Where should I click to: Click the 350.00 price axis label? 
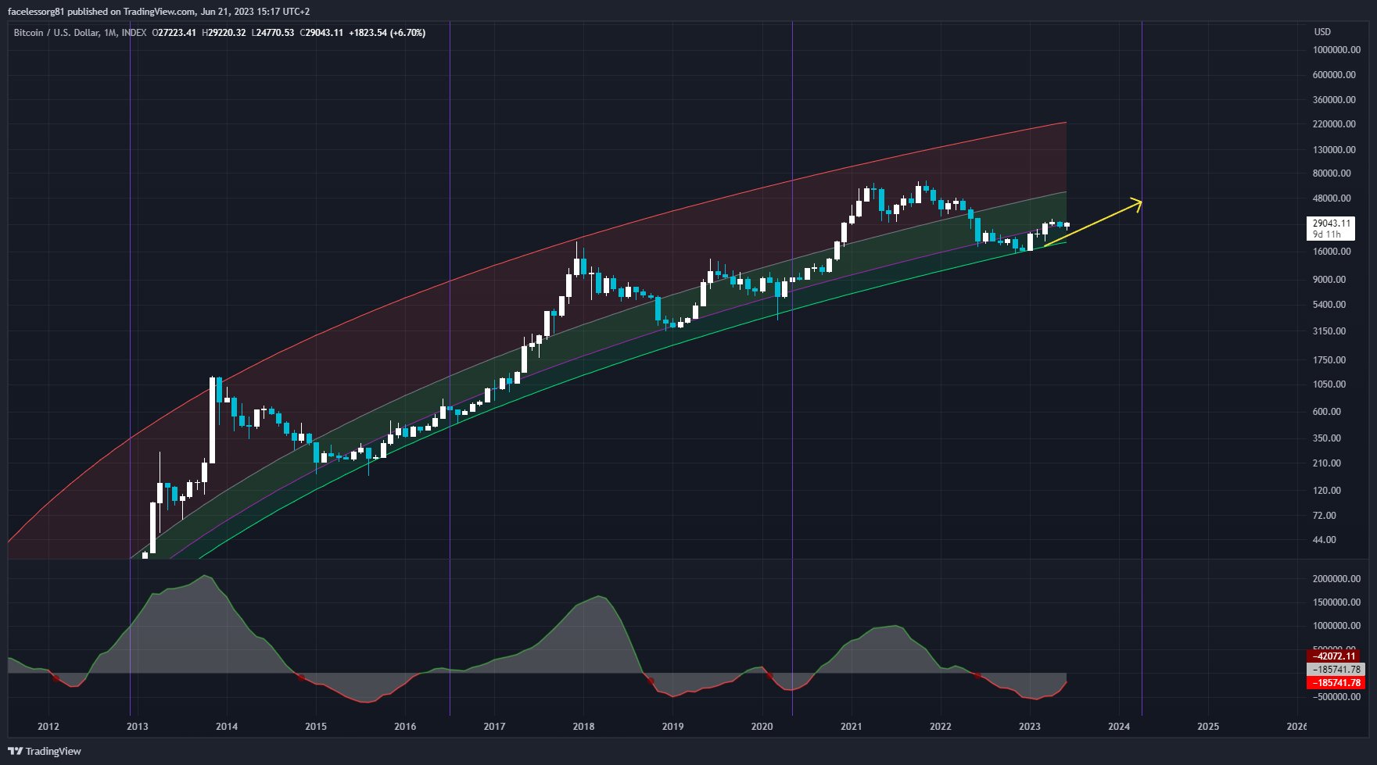click(x=1327, y=438)
